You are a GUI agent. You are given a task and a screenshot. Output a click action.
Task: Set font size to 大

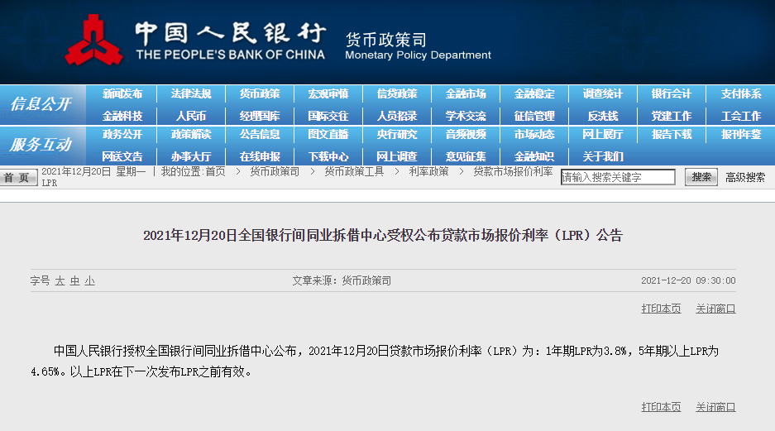60,280
